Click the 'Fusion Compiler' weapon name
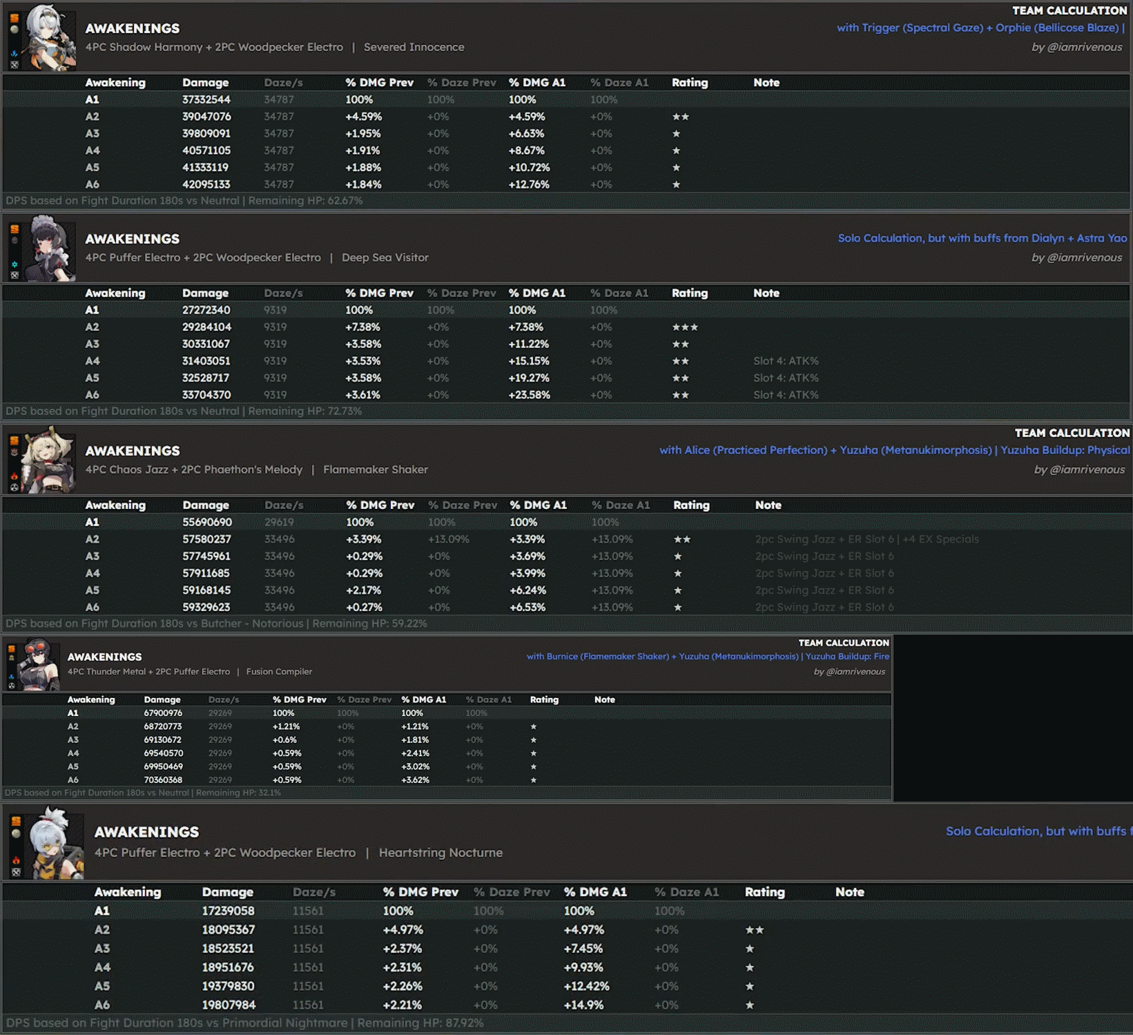 [279, 671]
